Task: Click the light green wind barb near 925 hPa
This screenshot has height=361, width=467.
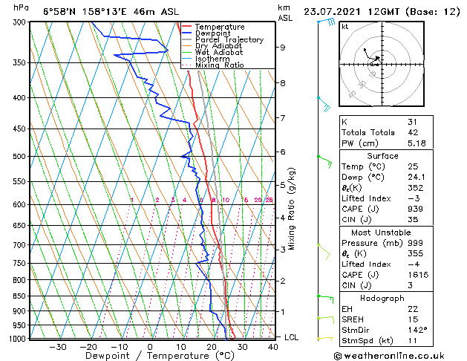Action: [x=326, y=320]
